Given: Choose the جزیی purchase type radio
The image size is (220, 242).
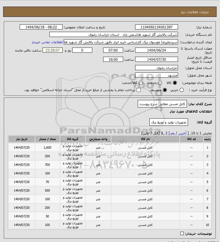Looking at the screenshot, I should click(182, 90).
